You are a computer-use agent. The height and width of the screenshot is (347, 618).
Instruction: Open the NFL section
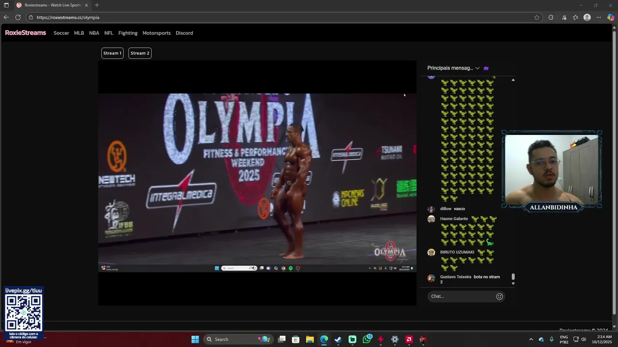(x=109, y=33)
